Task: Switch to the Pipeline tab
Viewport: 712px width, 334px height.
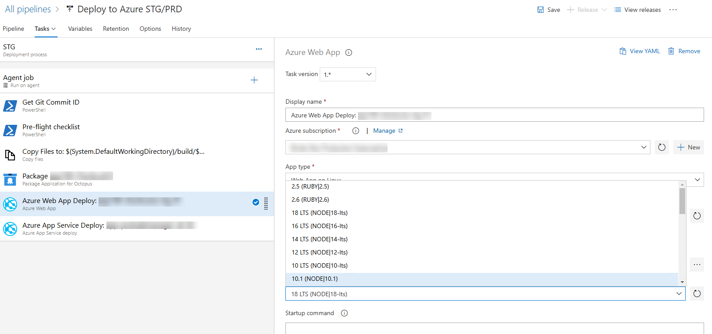Action: tap(13, 29)
